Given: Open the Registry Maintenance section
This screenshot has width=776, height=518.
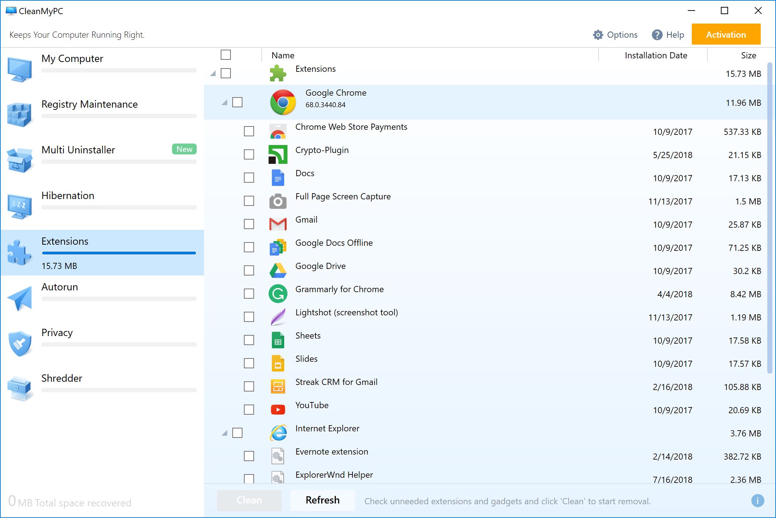Looking at the screenshot, I should (102, 116).
